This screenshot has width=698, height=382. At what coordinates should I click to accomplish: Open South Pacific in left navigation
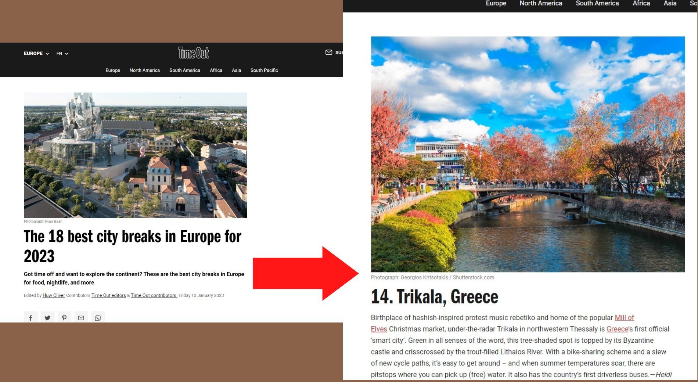coord(264,70)
